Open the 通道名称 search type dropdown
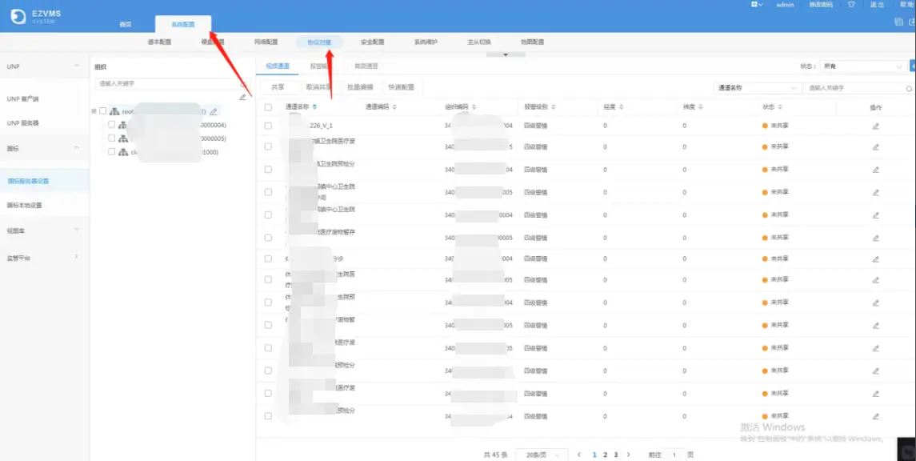 [757, 88]
